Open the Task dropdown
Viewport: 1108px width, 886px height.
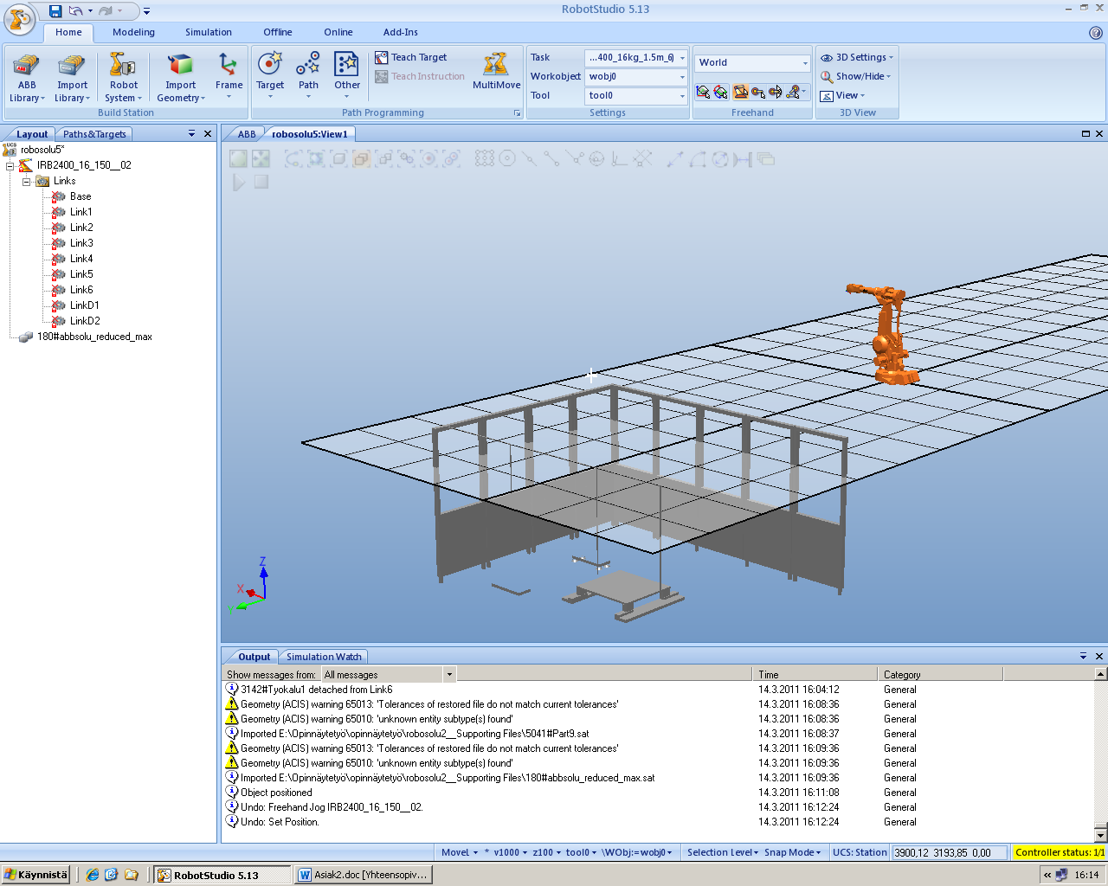click(682, 58)
